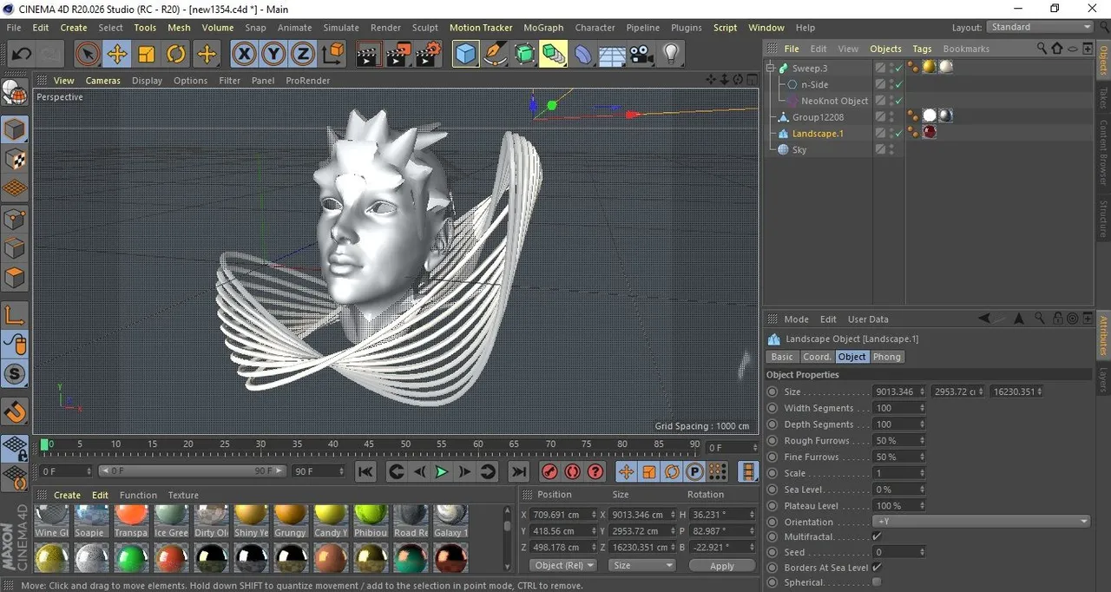Click the Go to Start playback button
This screenshot has height=592, width=1111.
pos(365,471)
